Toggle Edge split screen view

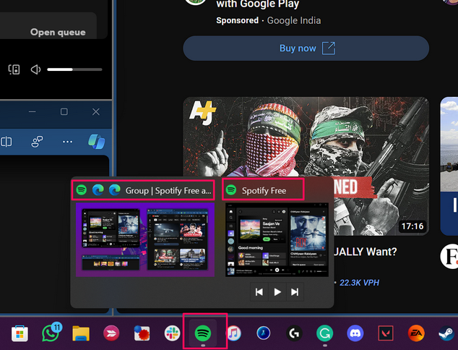pyautogui.click(x=7, y=142)
